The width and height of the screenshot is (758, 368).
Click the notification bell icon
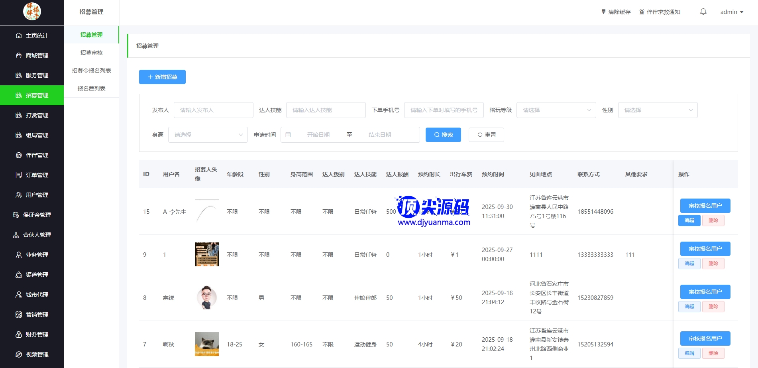(703, 12)
